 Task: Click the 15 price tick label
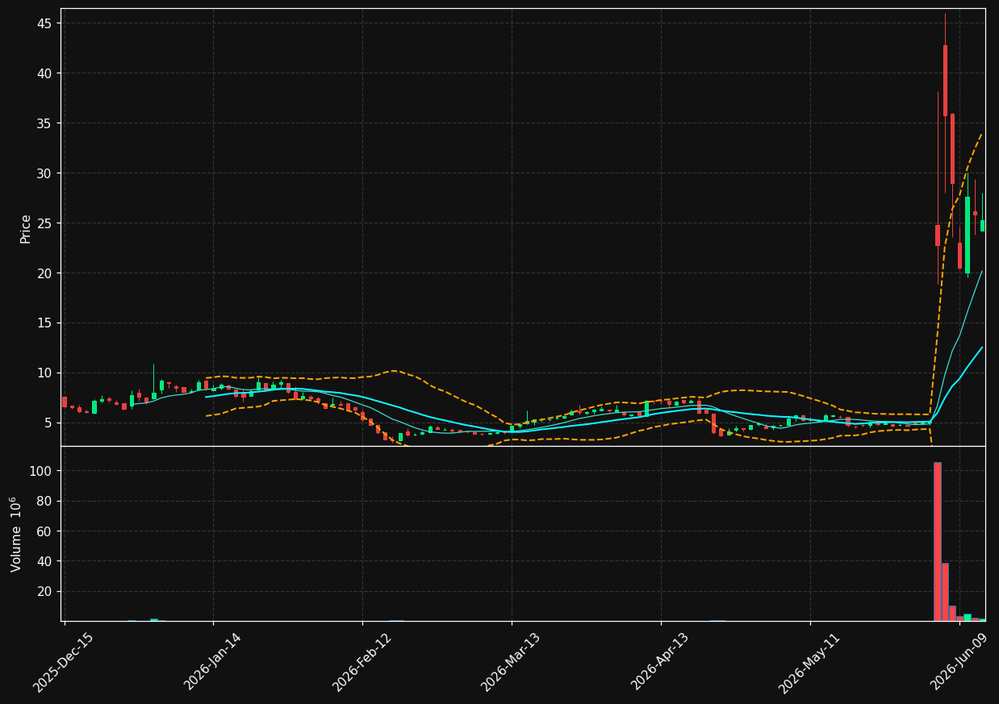click(44, 323)
